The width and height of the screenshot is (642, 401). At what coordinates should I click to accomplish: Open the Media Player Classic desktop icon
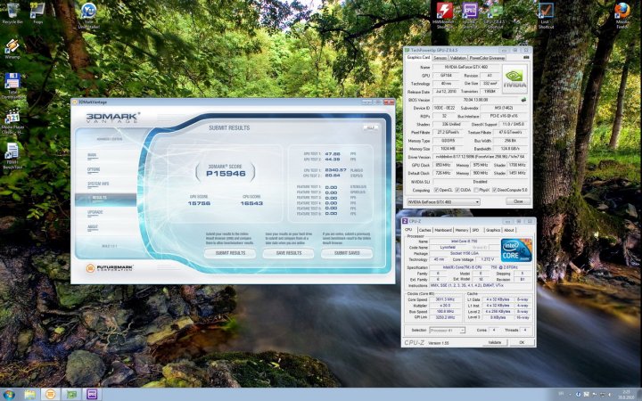click(x=12, y=122)
